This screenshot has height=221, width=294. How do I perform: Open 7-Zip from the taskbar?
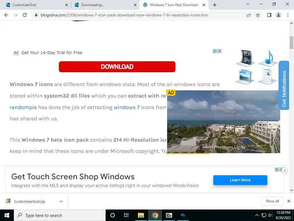[x=169, y=215]
